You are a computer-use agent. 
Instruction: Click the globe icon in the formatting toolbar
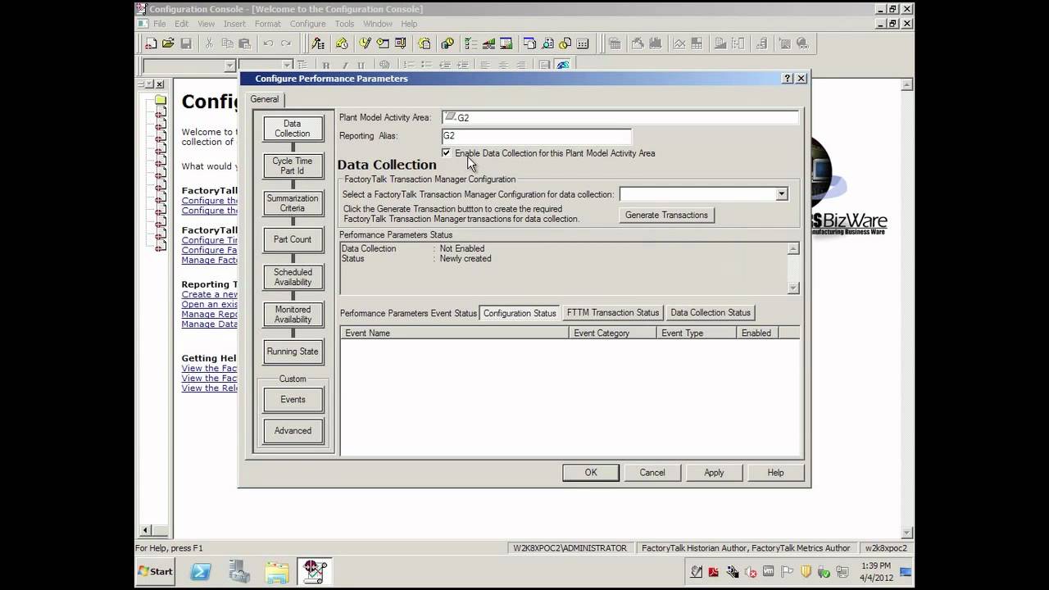(x=384, y=66)
